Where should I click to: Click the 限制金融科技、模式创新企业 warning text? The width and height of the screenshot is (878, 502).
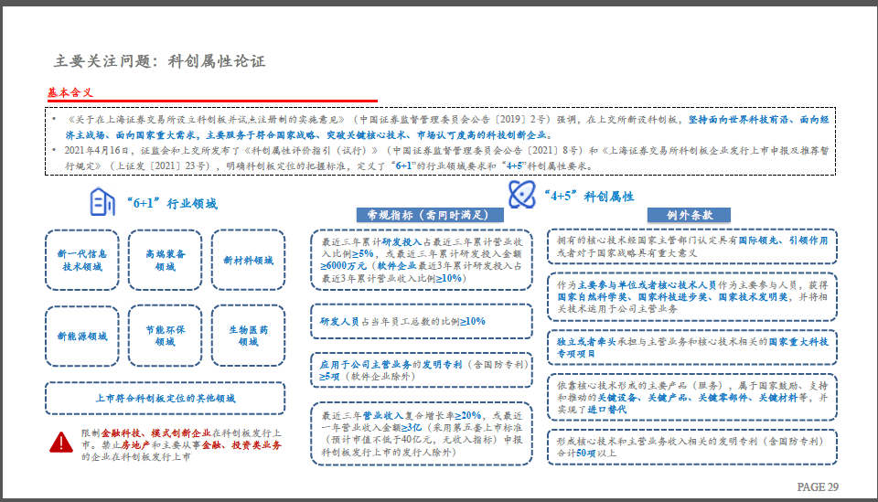coord(181,445)
